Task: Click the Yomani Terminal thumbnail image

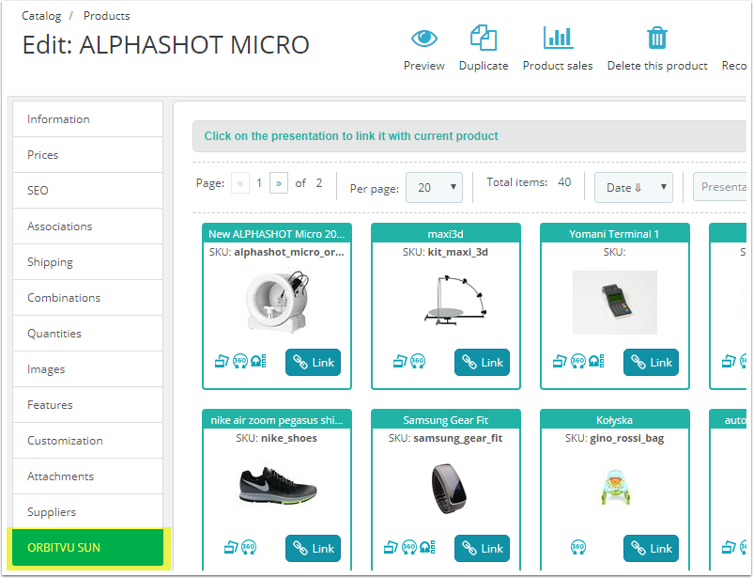Action: tap(615, 303)
